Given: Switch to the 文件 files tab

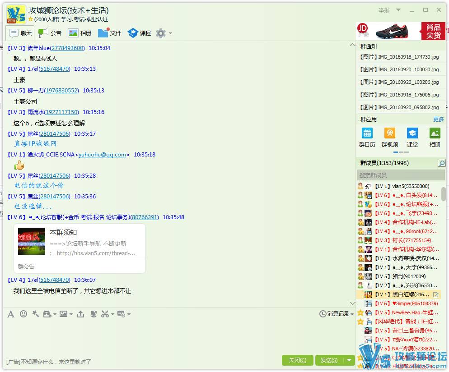Looking at the screenshot, I should point(110,33).
